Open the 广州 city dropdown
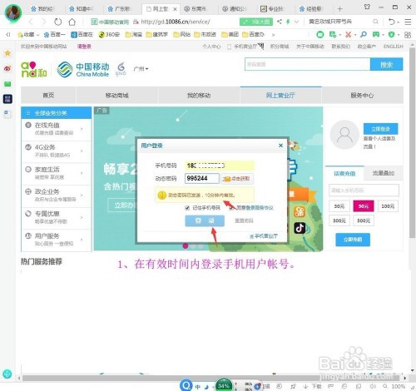This screenshot has height=391, width=416. pyautogui.click(x=141, y=68)
